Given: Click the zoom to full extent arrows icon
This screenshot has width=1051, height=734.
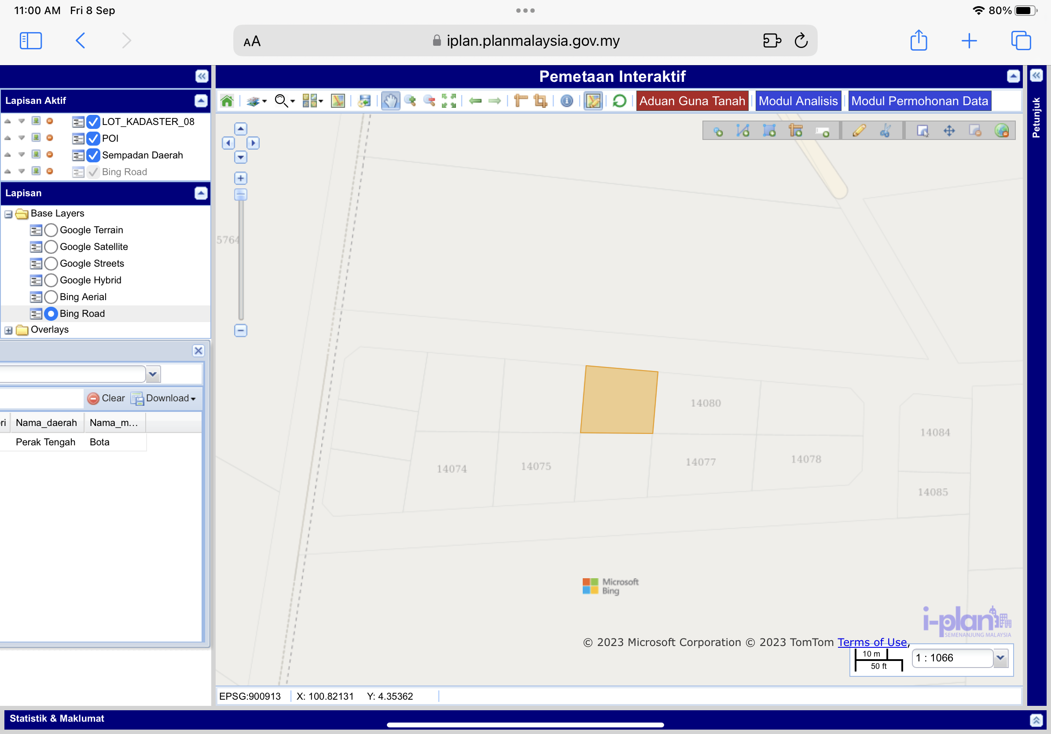Looking at the screenshot, I should (448, 101).
